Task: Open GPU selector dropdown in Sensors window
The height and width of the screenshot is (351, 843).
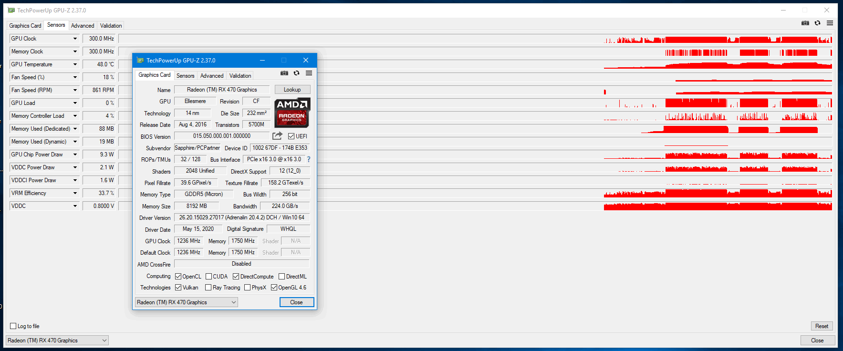Action: (x=57, y=341)
